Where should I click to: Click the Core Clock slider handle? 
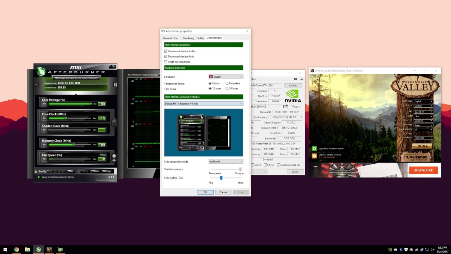tap(66, 118)
